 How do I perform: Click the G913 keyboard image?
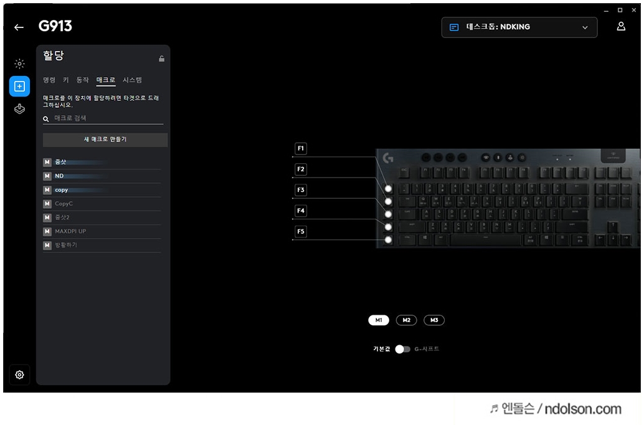[508, 198]
